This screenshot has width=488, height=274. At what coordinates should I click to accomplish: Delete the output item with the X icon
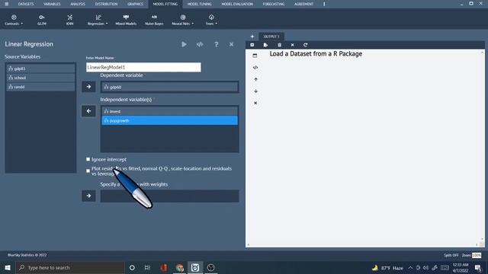pyautogui.click(x=255, y=103)
